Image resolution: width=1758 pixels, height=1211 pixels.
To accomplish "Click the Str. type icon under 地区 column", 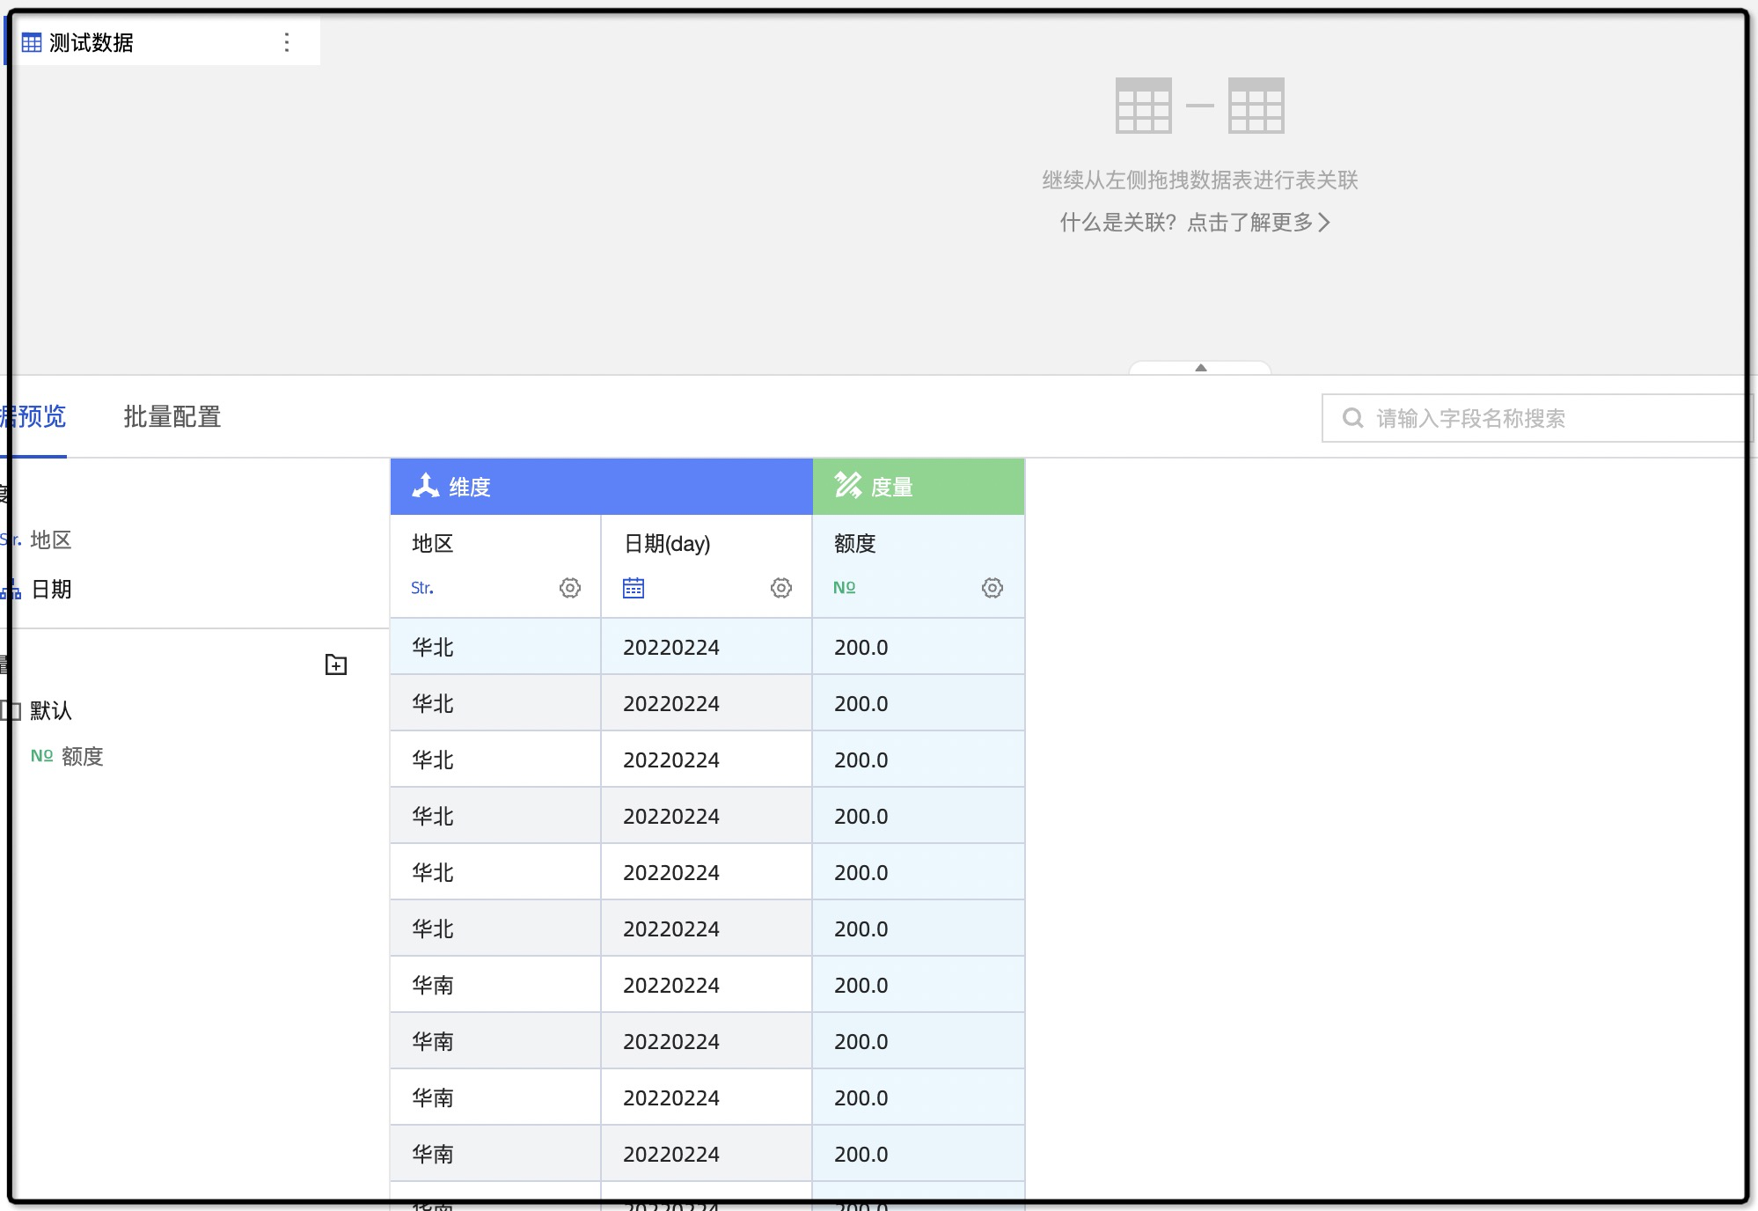I will [422, 588].
